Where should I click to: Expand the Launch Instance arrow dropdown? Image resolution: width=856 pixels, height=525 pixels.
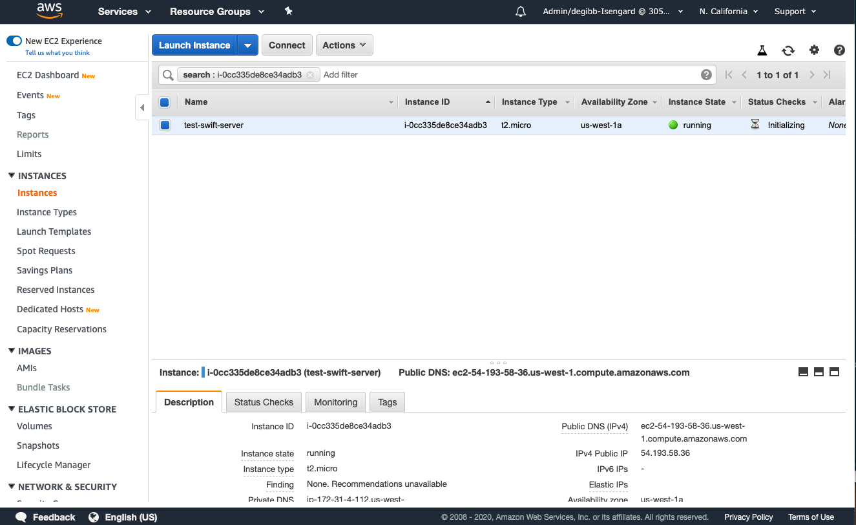[x=248, y=45]
